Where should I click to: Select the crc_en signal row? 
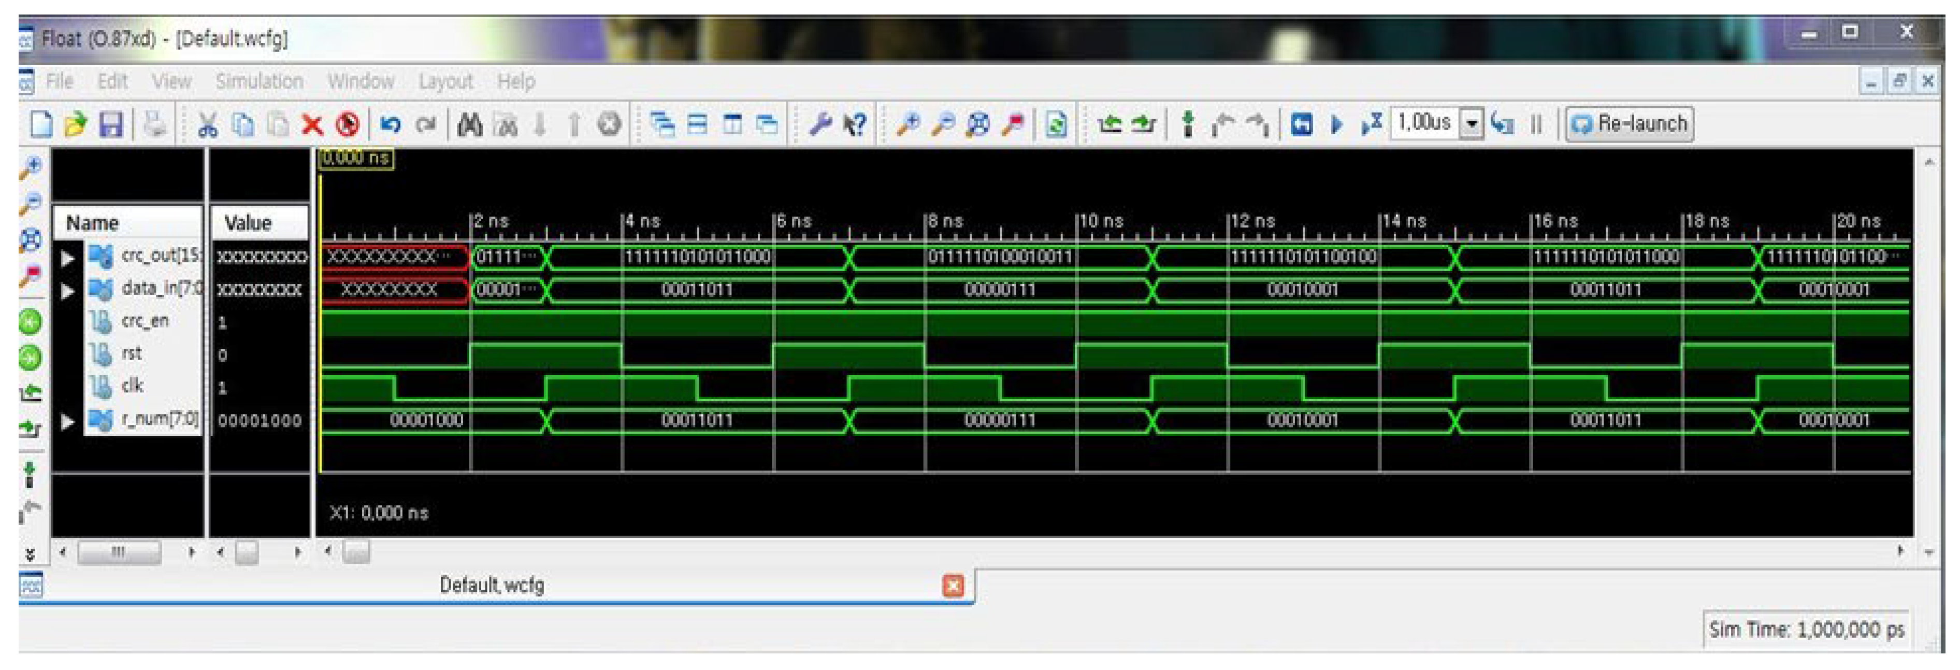[x=145, y=321]
